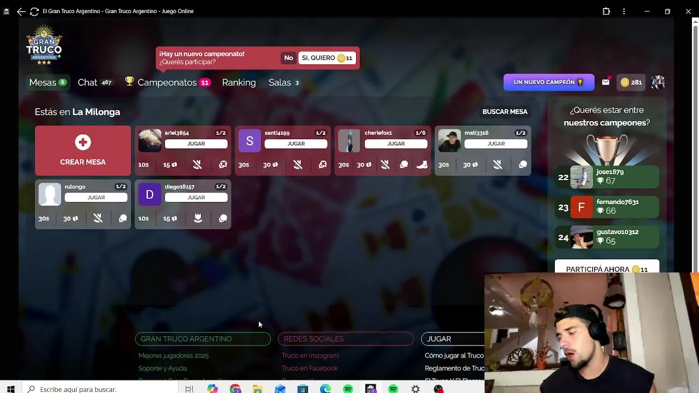Click the chat icon on mati3316's table
This screenshot has height=393, width=699.
(x=523, y=164)
